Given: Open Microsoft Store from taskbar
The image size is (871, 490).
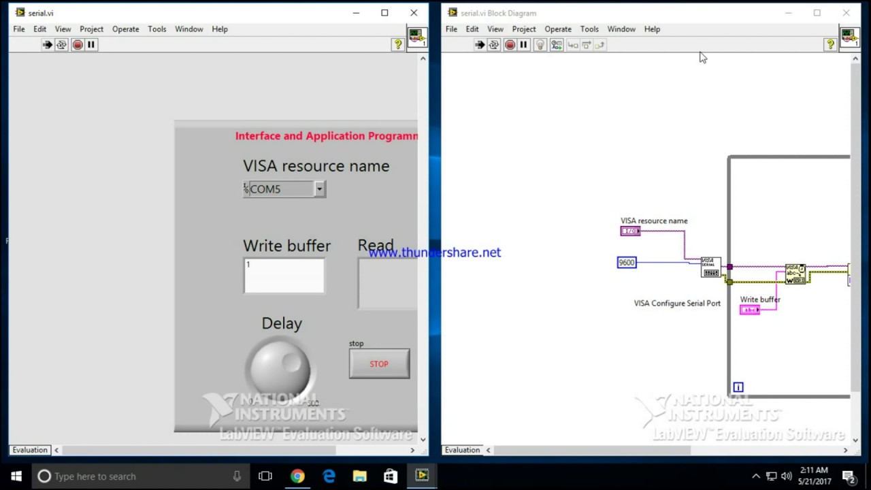Looking at the screenshot, I should (x=391, y=476).
